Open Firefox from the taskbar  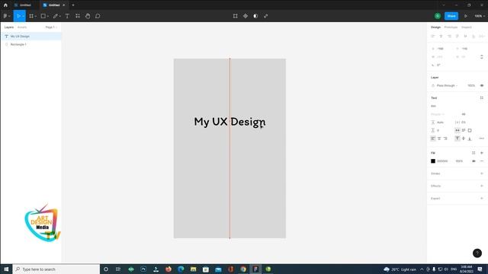pos(169,269)
